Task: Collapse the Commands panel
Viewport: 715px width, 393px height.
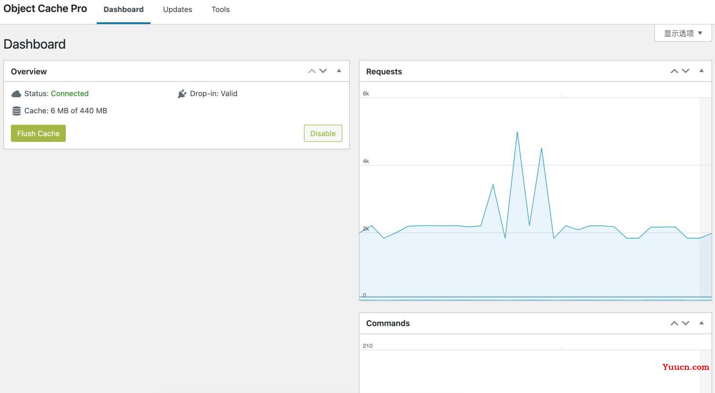Action: [701, 323]
